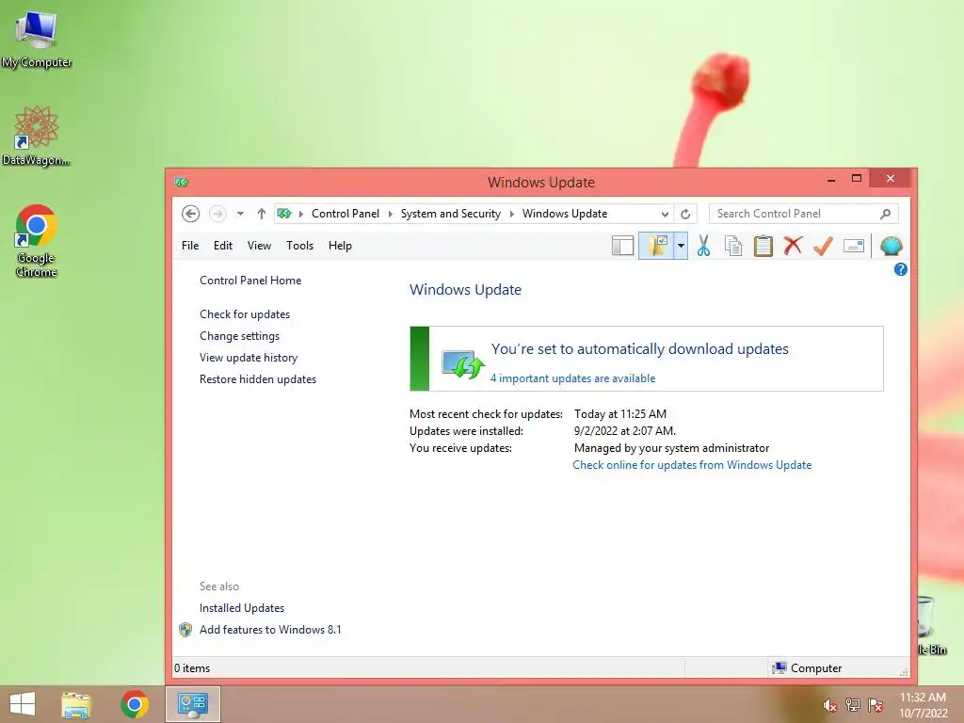Image resolution: width=964 pixels, height=723 pixels.
Task: Click the network tray icon
Action: (x=852, y=705)
